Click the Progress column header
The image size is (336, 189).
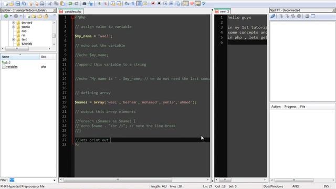[x=290, y=107]
